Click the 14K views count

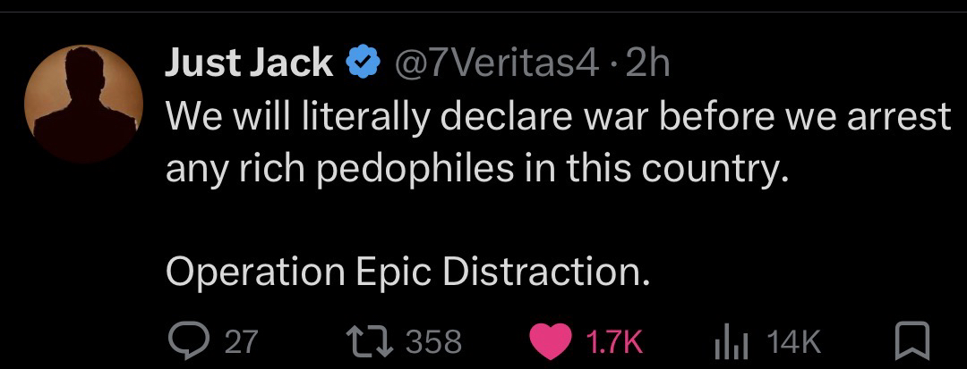(x=794, y=340)
